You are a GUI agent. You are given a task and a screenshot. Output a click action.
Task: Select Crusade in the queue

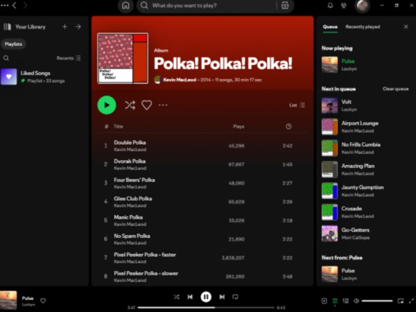[365, 212]
